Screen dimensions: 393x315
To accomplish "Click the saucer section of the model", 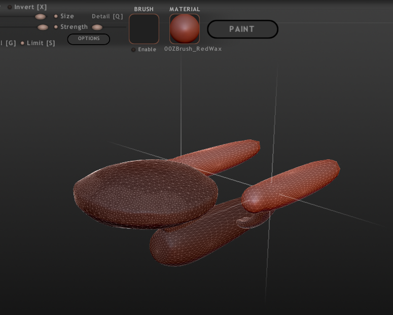I will coord(146,193).
